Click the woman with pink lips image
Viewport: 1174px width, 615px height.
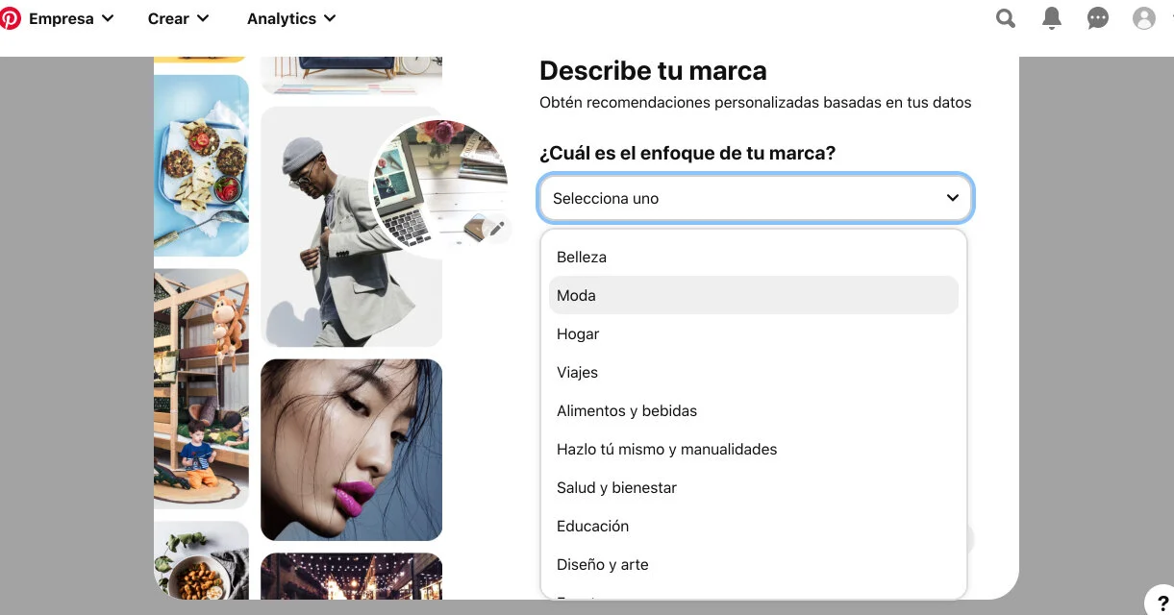352,450
